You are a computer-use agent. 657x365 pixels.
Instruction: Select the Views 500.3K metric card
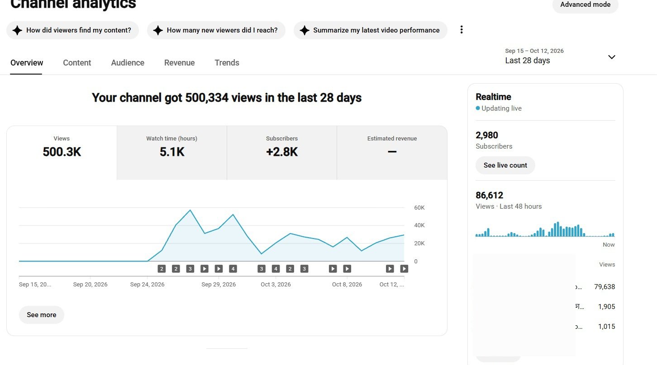(x=62, y=153)
